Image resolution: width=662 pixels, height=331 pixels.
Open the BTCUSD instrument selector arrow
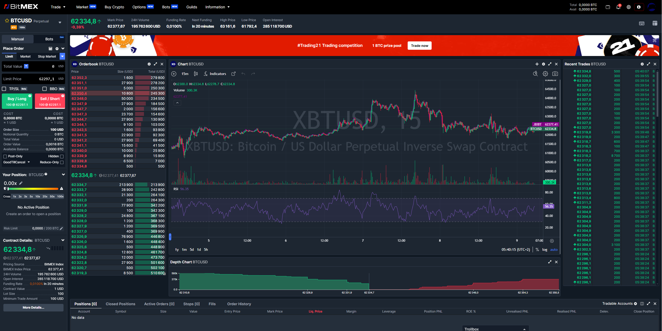pos(60,22)
